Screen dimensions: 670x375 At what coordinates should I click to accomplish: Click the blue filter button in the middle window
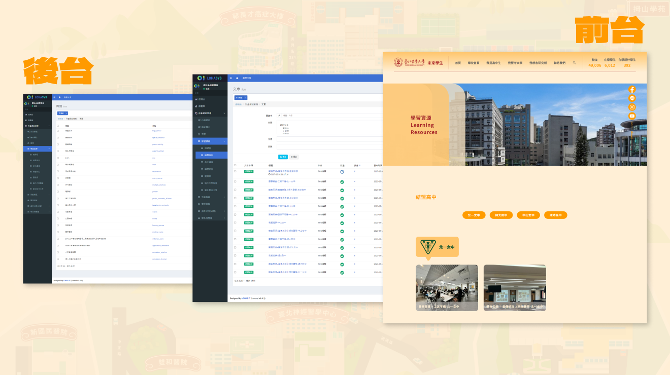pos(239,97)
